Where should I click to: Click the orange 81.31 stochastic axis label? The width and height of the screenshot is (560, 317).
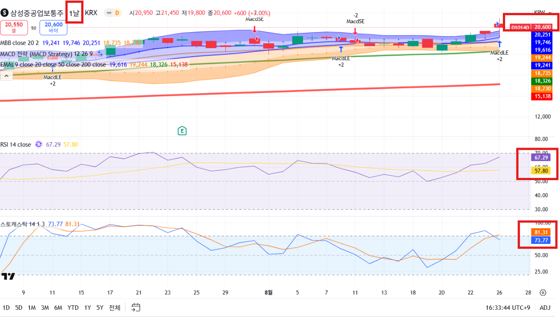click(541, 232)
